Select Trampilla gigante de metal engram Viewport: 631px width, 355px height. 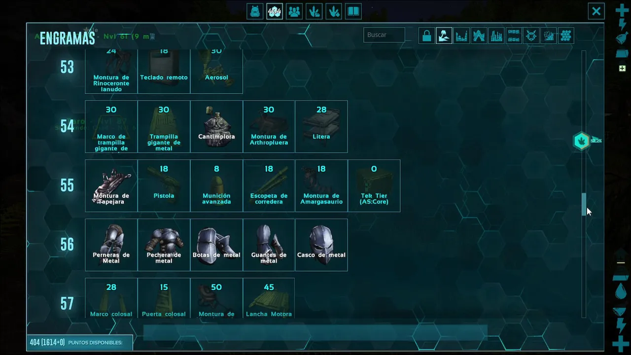point(164,127)
